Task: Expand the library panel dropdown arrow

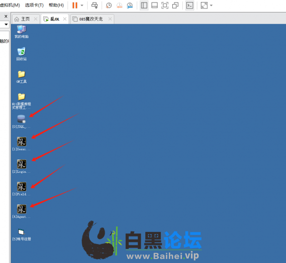Action: click(x=6, y=24)
